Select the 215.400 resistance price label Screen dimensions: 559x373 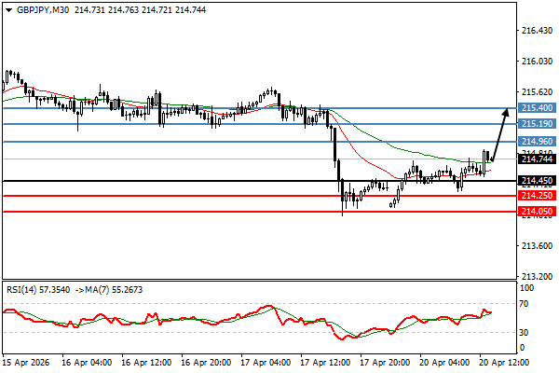click(538, 108)
